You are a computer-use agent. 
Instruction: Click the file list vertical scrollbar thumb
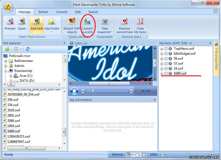(64, 132)
